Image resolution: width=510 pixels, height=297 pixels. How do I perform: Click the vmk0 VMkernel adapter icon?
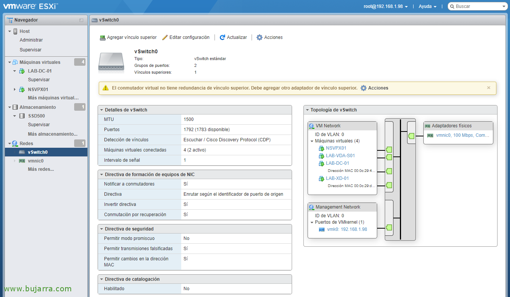tap(322, 229)
